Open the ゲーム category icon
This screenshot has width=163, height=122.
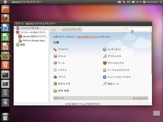point(55,63)
